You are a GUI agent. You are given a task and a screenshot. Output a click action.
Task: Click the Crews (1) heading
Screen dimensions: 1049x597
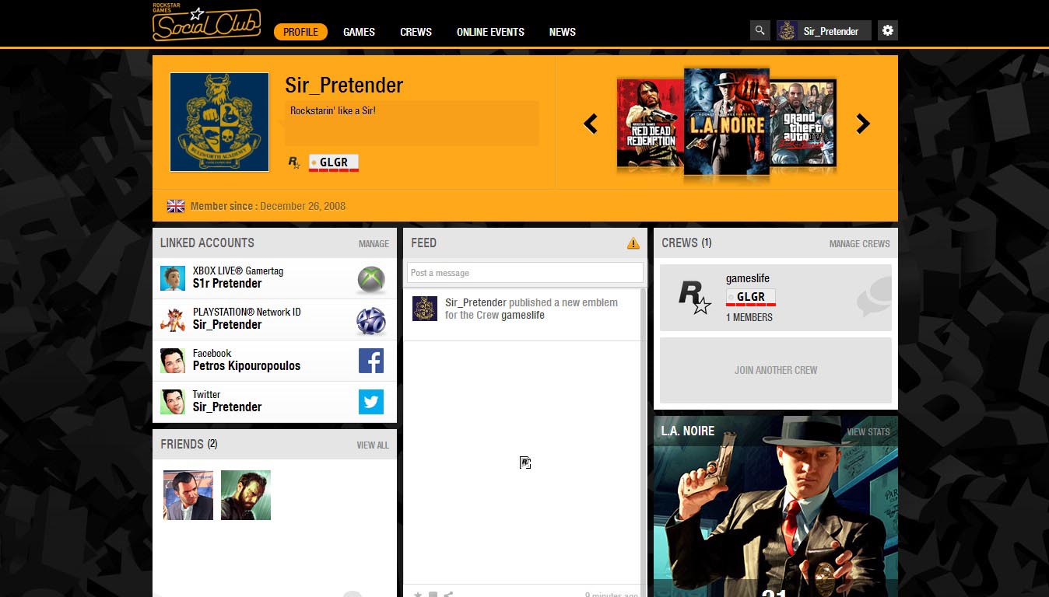tap(686, 243)
